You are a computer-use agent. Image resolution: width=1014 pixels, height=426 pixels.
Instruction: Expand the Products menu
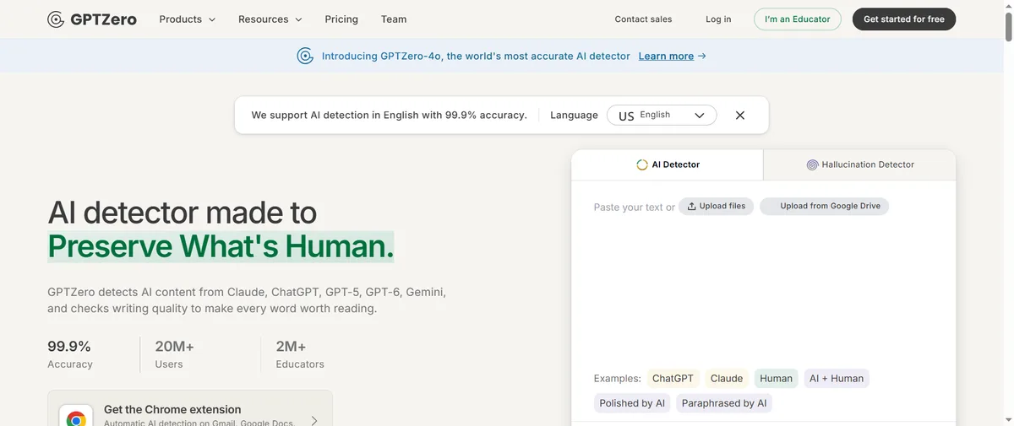click(x=188, y=19)
